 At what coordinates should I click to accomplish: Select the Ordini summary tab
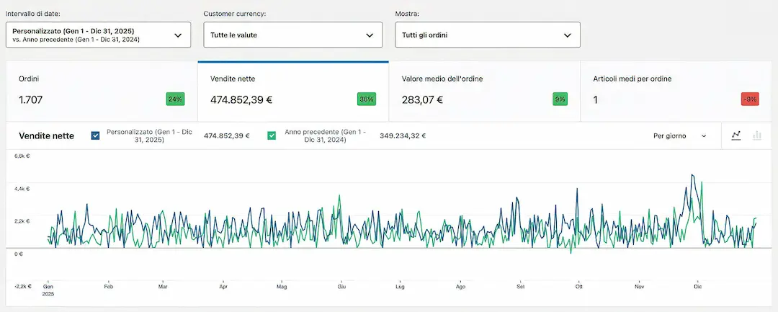102,92
